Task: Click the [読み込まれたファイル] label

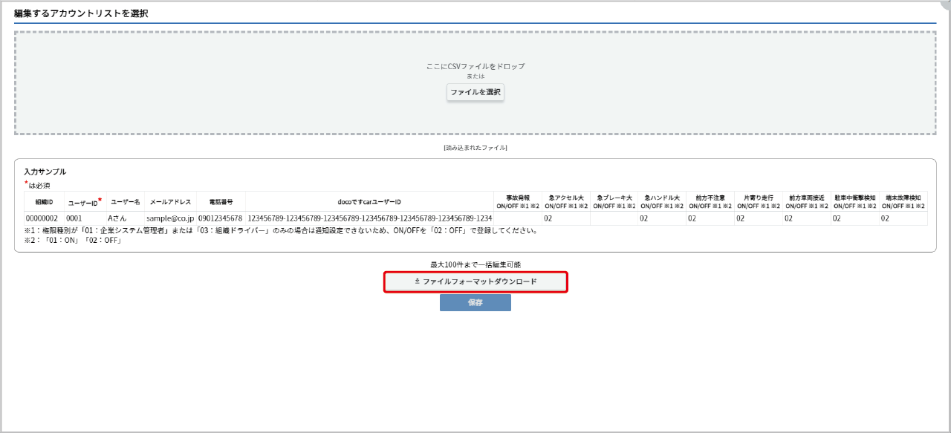Action: tap(475, 148)
